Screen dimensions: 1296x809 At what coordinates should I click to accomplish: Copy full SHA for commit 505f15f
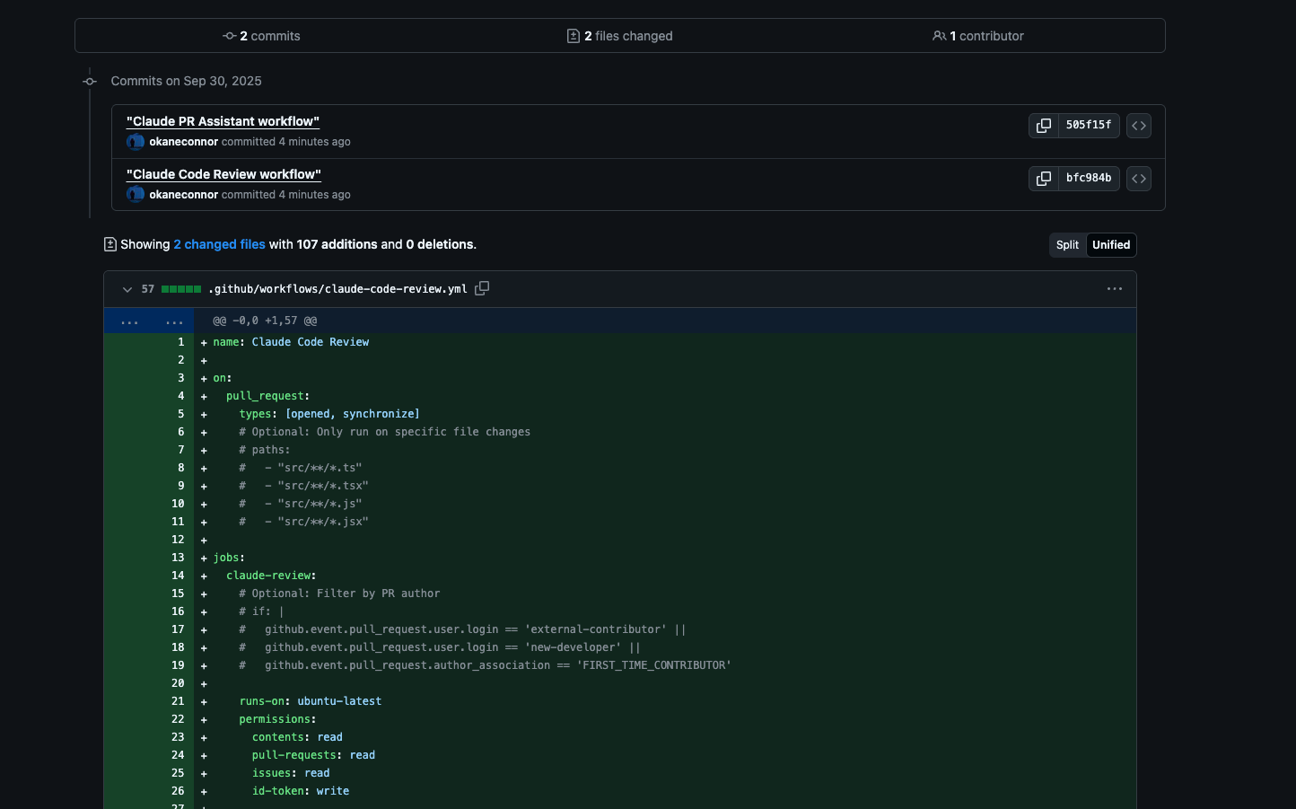[x=1043, y=126]
